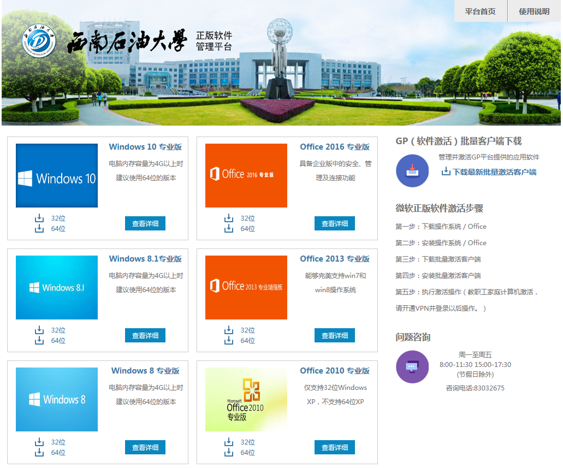The image size is (563, 468).
Task: Download Office 2016 32位 text link
Action: tap(248, 218)
